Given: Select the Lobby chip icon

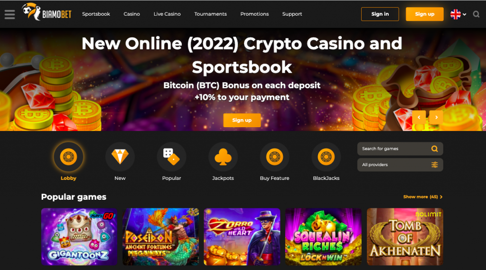Looking at the screenshot, I should click(68, 157).
